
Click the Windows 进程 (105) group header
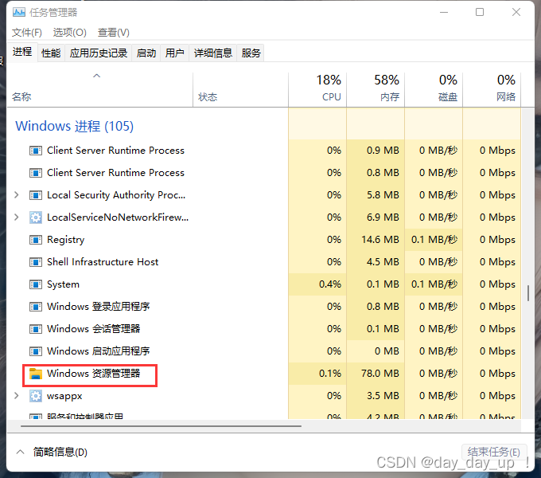click(74, 126)
